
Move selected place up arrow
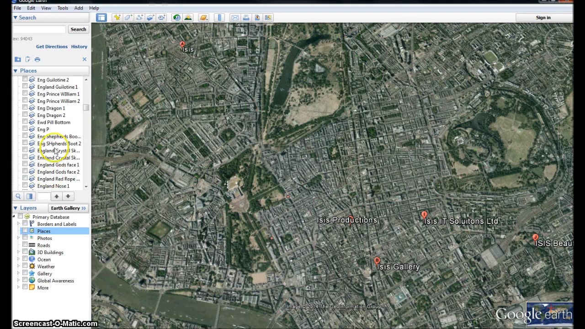(57, 196)
